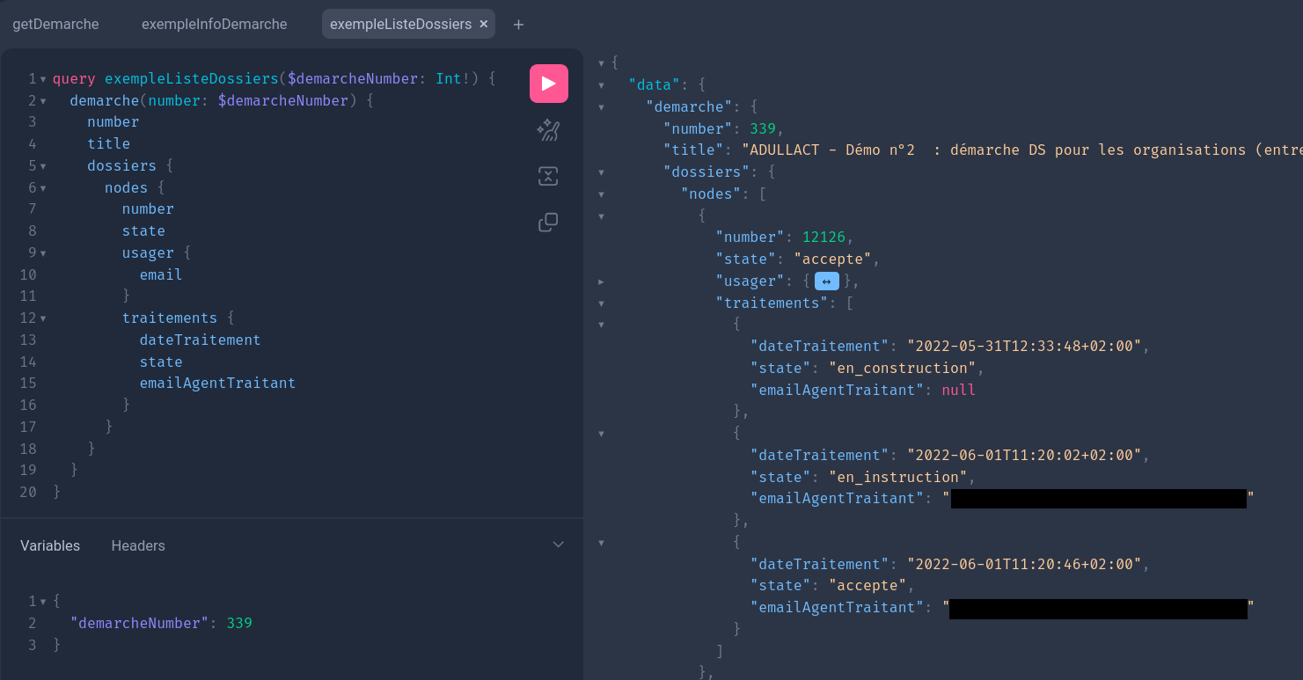Click the number field on line 3
This screenshot has height=680, width=1303.
click(x=113, y=121)
